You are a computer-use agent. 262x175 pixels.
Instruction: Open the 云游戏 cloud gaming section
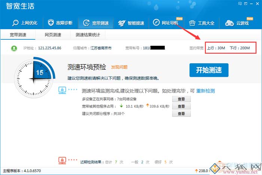[x=237, y=23]
